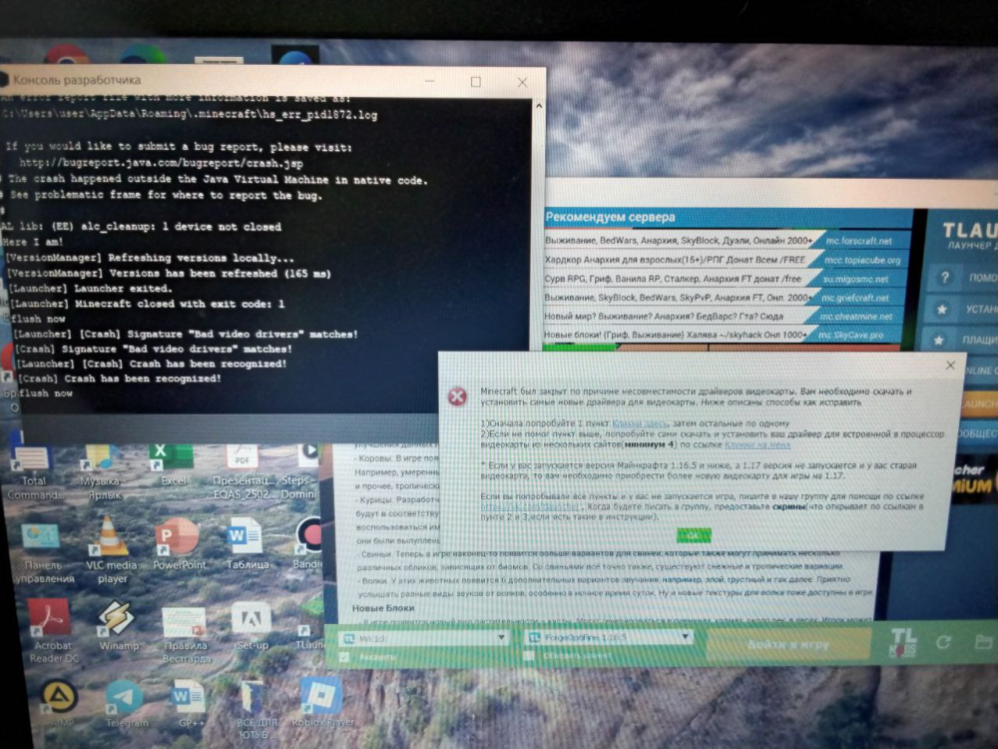
Task: Open the VK group help link in dialog
Action: 531,506
